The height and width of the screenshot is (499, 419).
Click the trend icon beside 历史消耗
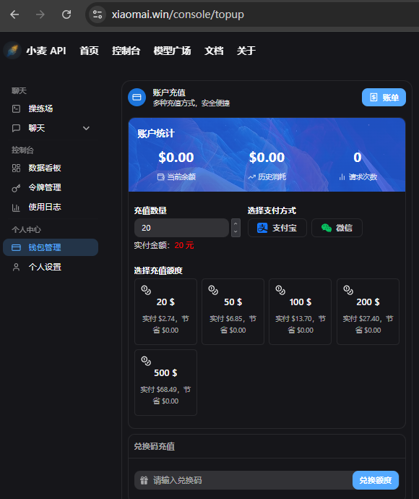coord(252,177)
